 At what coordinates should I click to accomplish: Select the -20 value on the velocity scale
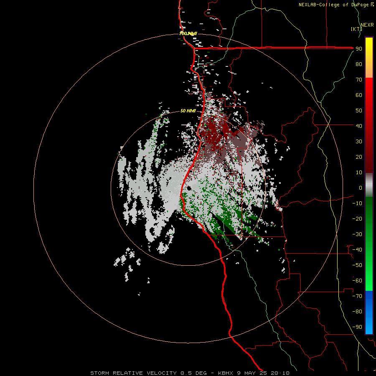[x=357, y=218]
